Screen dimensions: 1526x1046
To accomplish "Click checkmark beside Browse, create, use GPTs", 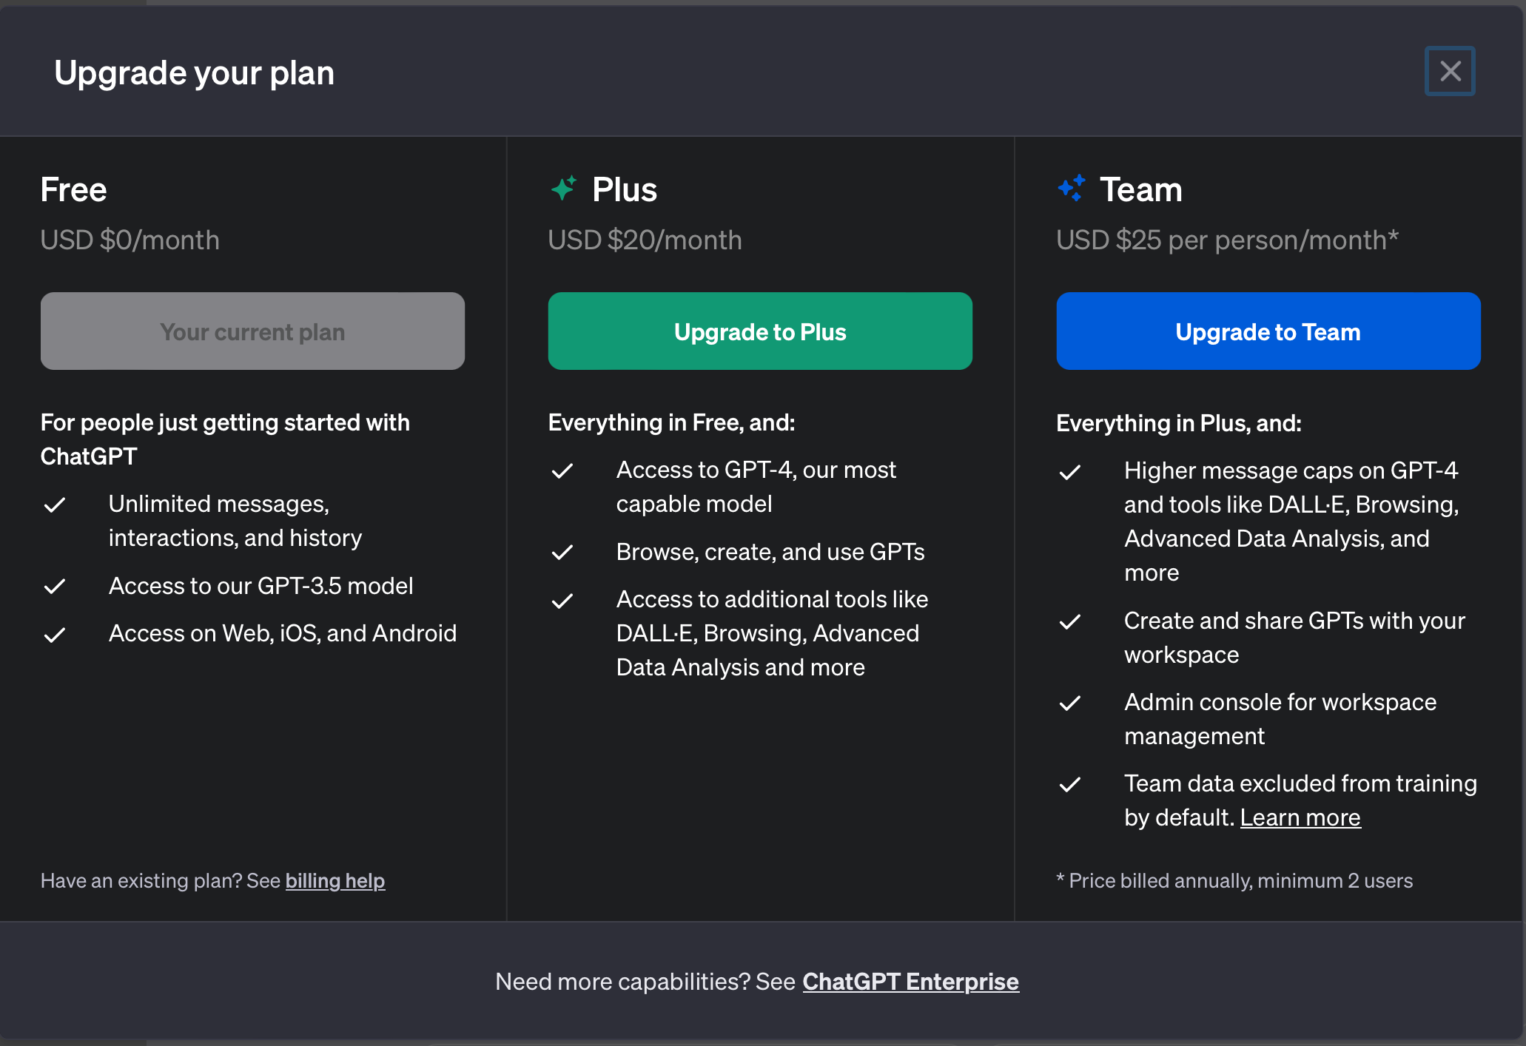I will point(562,553).
